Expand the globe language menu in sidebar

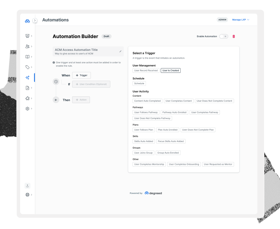(28, 195)
